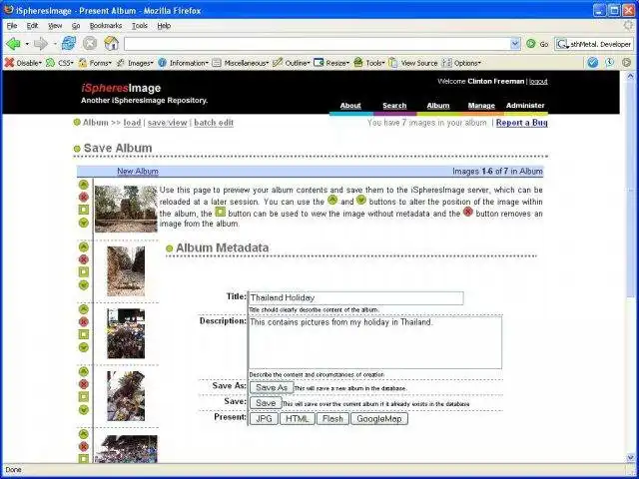View second image without metadata
Image resolution: width=639 pixels, height=479 pixels.
tap(84, 272)
